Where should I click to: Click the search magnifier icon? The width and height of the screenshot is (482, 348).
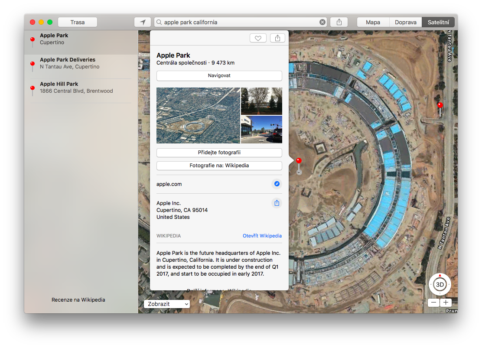point(159,22)
